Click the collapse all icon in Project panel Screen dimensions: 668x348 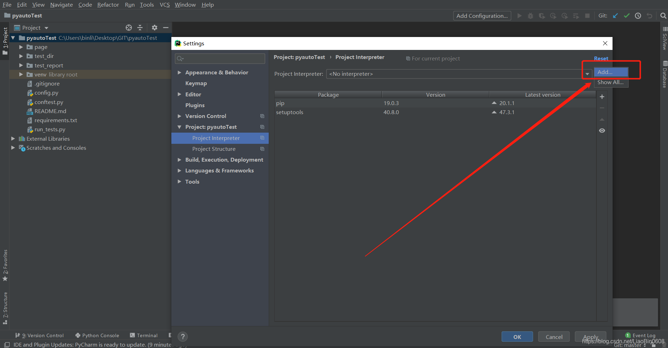(140, 28)
